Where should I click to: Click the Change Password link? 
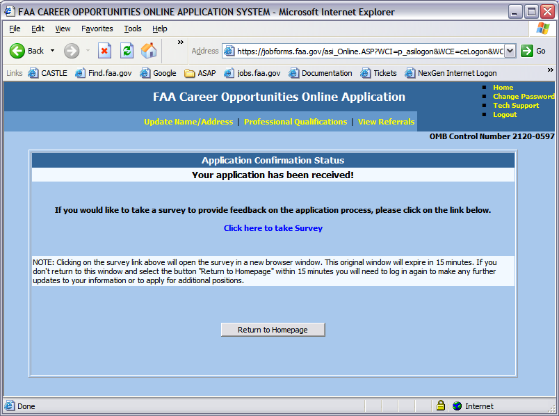tap(524, 96)
